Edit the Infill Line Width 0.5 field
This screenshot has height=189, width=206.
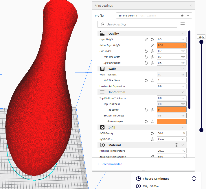click(x=171, y=63)
